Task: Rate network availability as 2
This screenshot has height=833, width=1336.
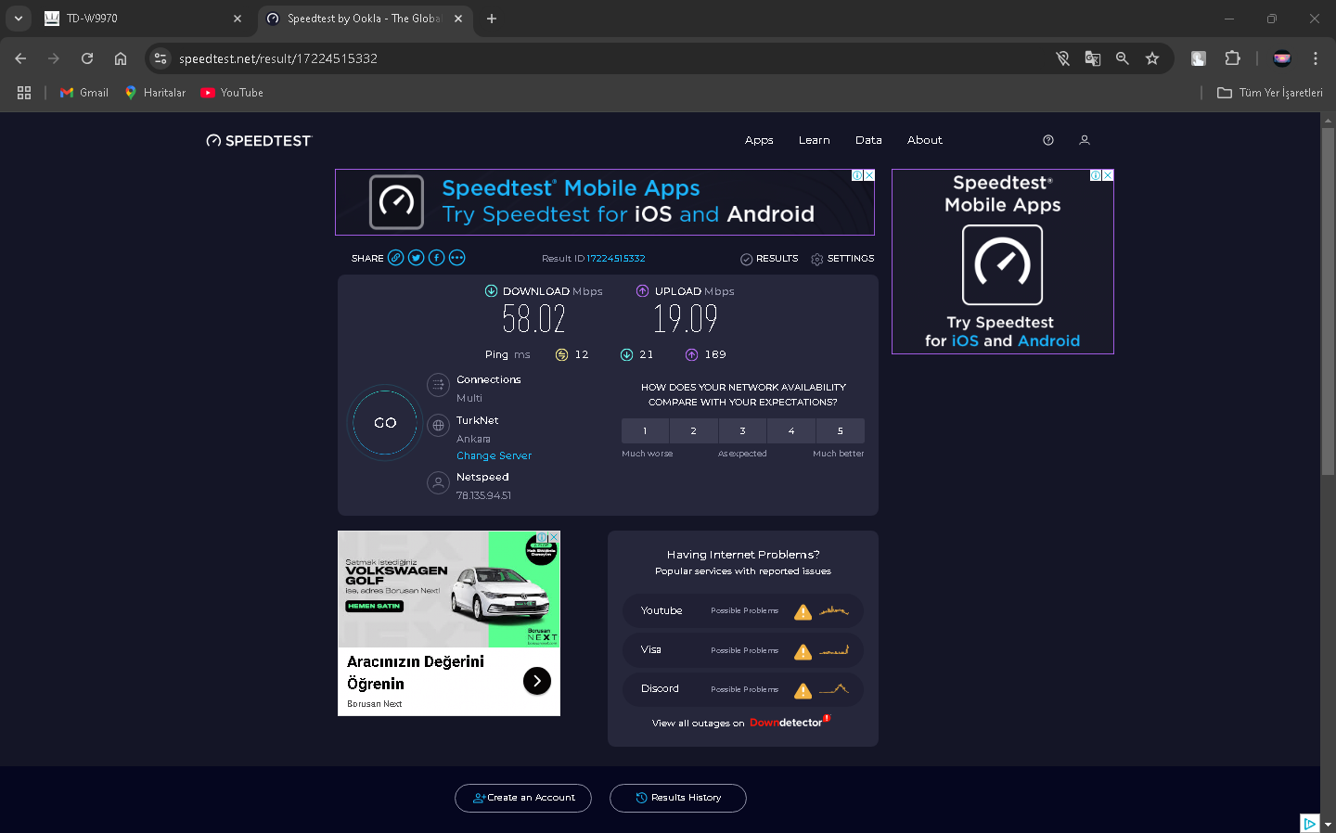Action: point(694,430)
